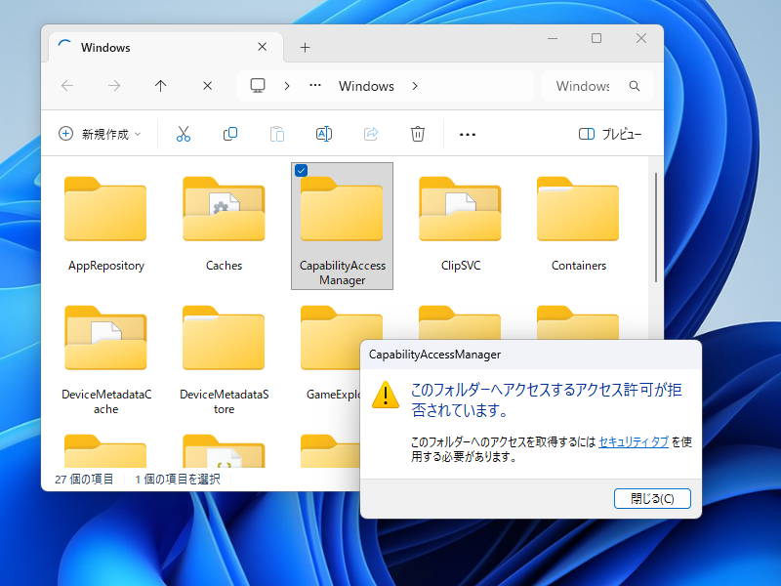Expand chevron after This PC icon
The image size is (781, 586).
(287, 86)
